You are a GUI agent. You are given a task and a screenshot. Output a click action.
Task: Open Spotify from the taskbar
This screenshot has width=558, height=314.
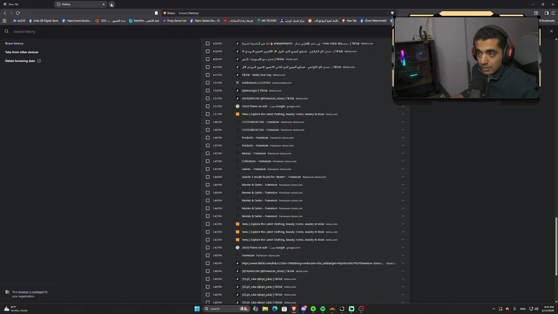pyautogui.click(x=323, y=309)
